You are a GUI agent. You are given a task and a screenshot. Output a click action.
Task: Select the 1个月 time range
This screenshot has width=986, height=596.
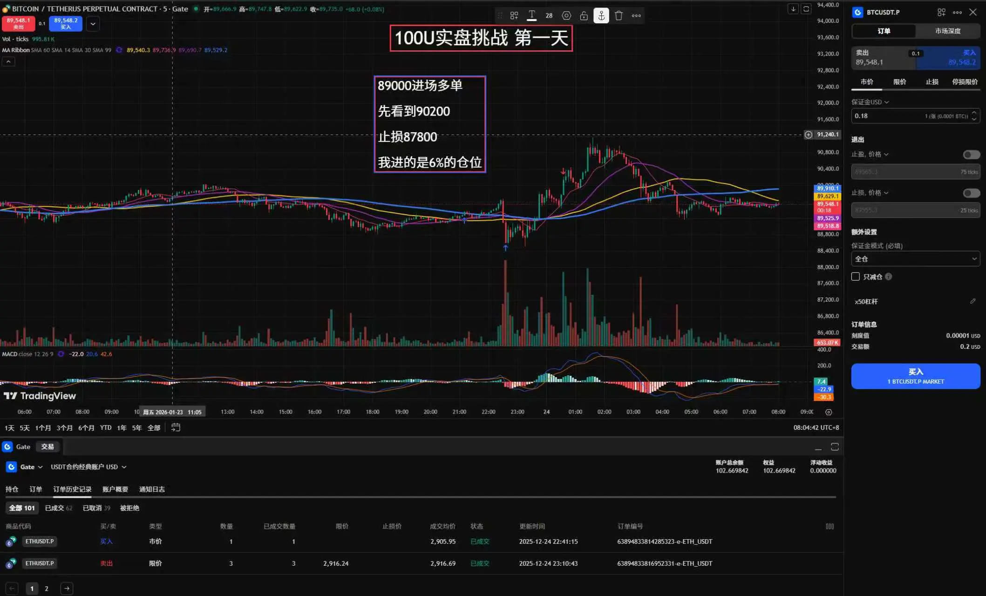click(43, 428)
